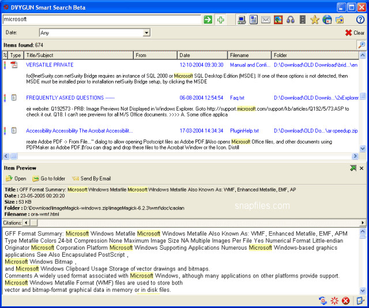Screen dimensions: 369x308
Task: Minimize the DVYGUN Smart Search window
Action: [x=341, y=7]
